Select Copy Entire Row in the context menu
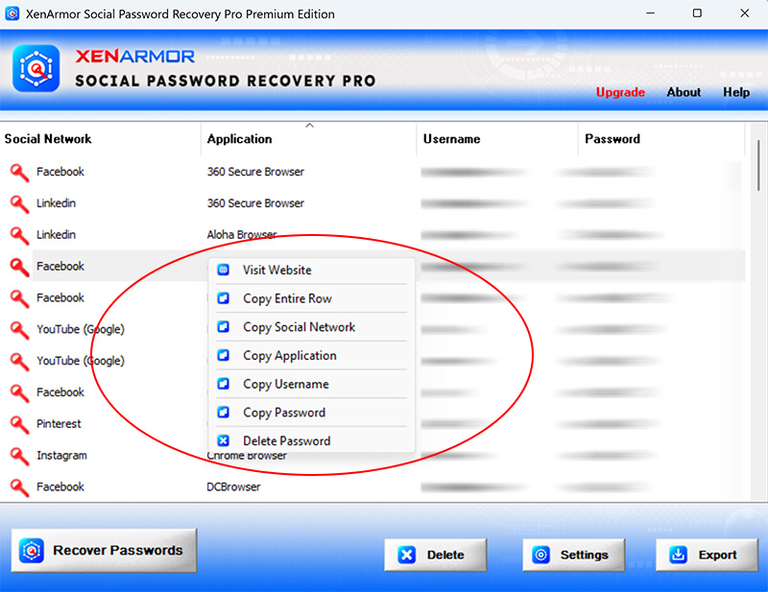768x592 pixels. coord(311,298)
